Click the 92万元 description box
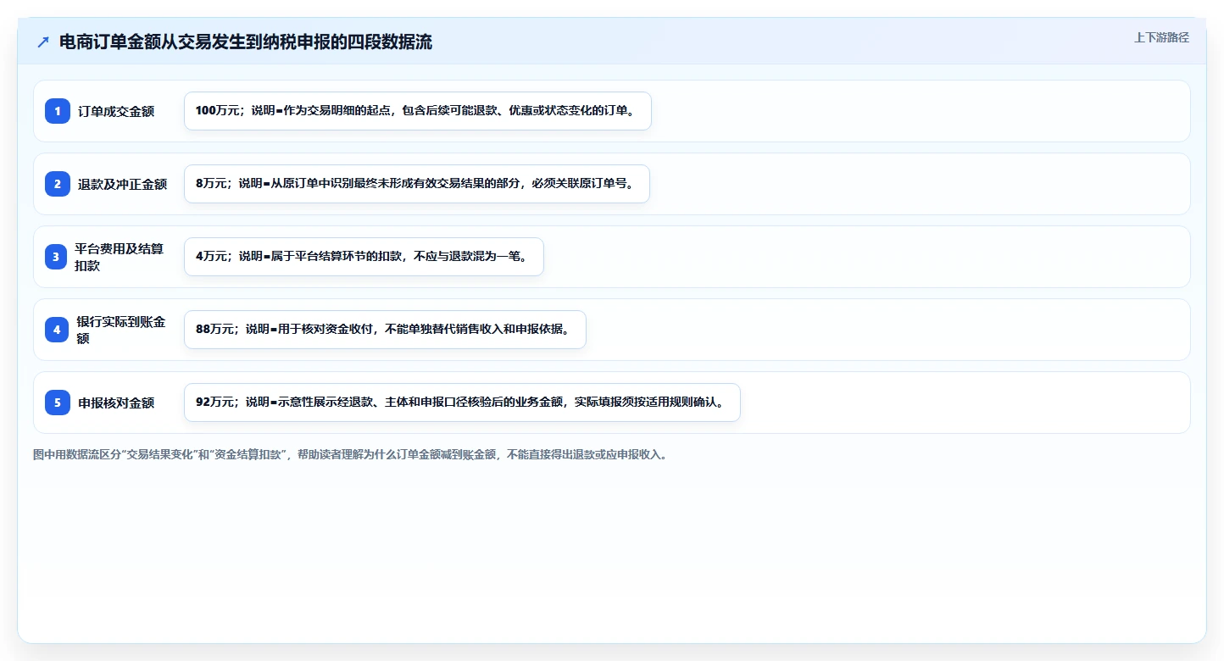 [x=462, y=403]
